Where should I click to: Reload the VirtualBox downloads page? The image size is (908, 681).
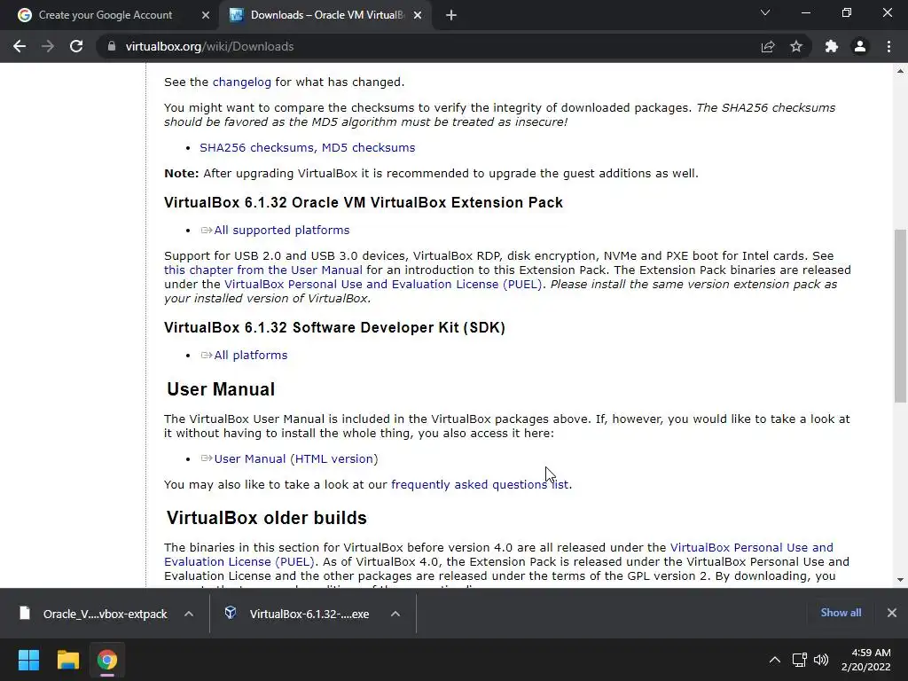point(76,46)
